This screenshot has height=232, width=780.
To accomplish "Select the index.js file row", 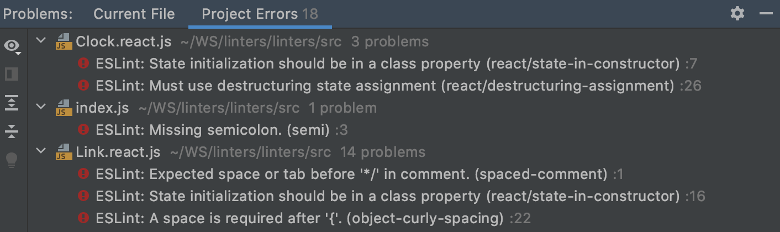I will point(98,108).
